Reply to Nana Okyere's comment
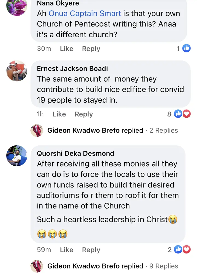This screenshot has width=197, height=275. tap(91, 49)
